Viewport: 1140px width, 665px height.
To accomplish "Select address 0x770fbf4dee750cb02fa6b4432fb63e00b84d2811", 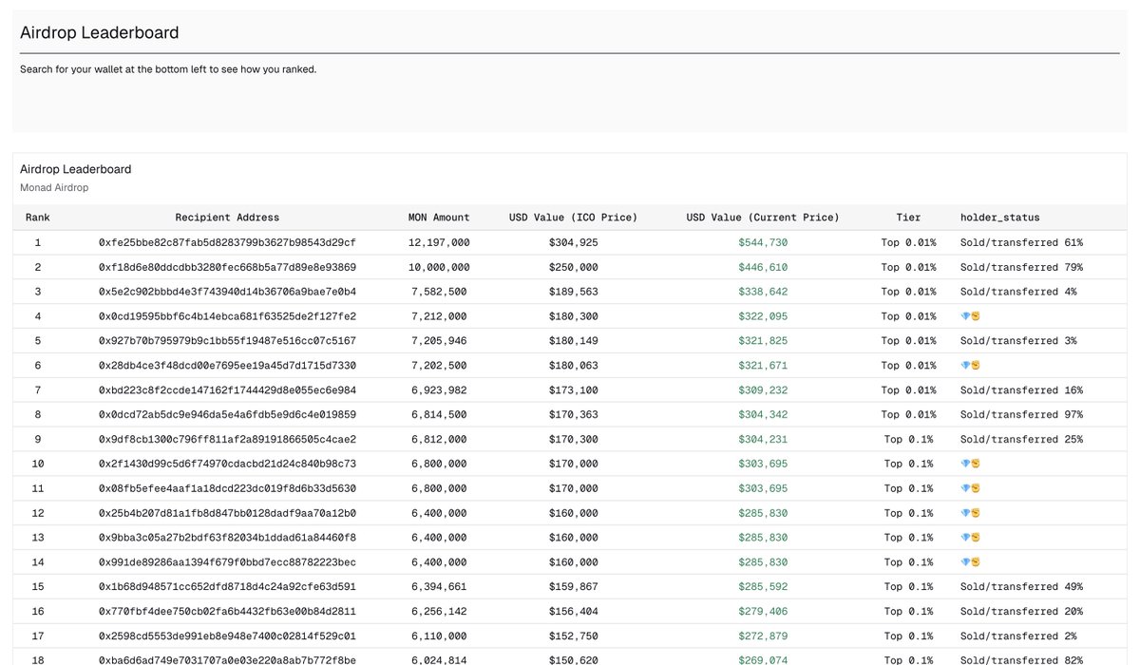I will coord(227,612).
